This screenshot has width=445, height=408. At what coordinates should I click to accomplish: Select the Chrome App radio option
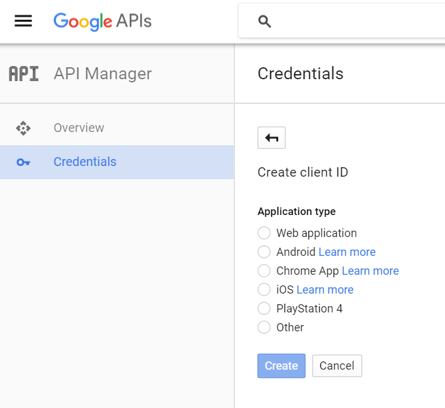[x=264, y=271]
